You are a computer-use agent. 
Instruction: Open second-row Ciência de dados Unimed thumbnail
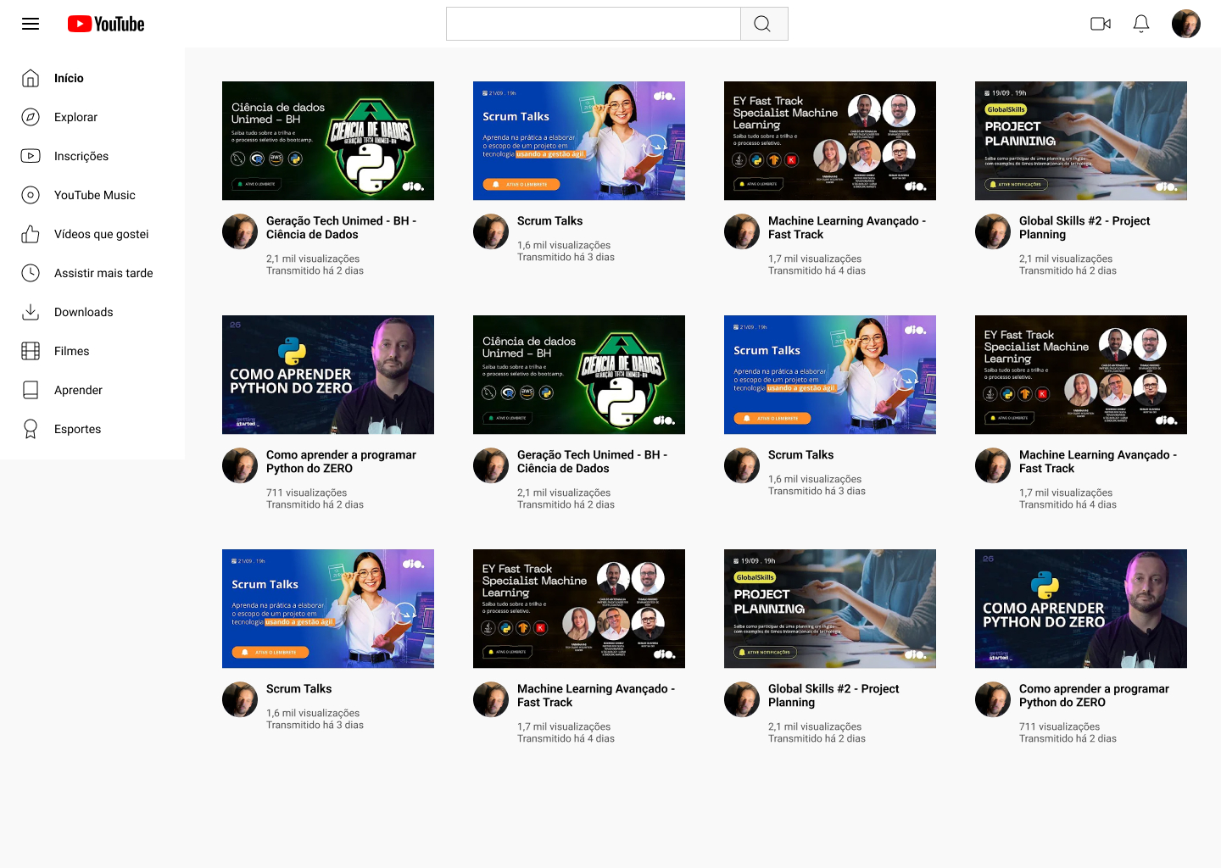pyautogui.click(x=579, y=375)
